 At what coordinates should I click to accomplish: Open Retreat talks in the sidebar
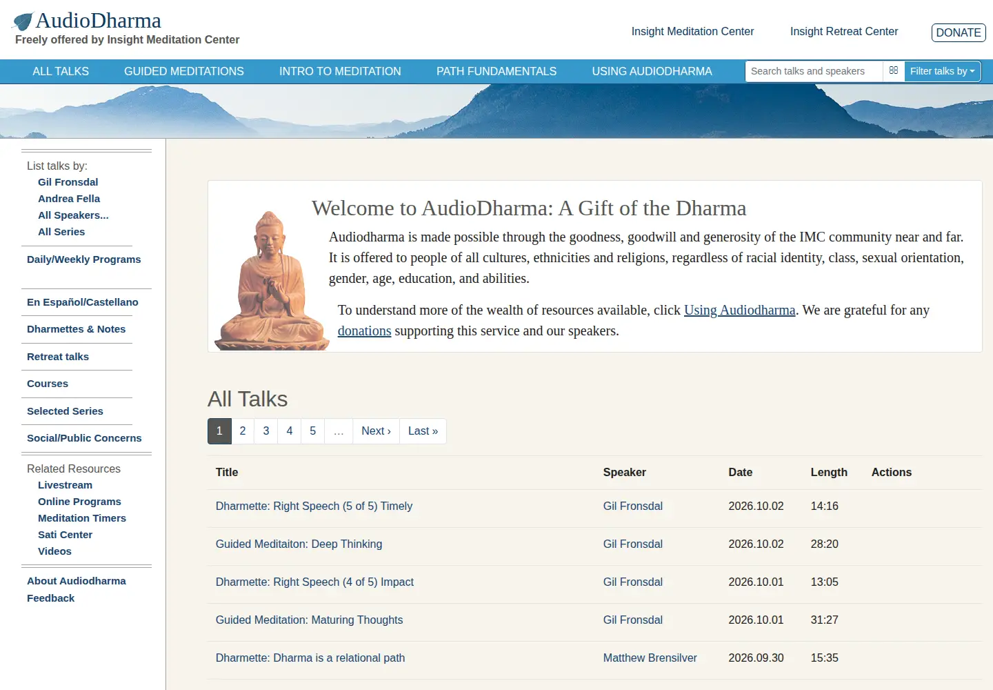[58, 357]
